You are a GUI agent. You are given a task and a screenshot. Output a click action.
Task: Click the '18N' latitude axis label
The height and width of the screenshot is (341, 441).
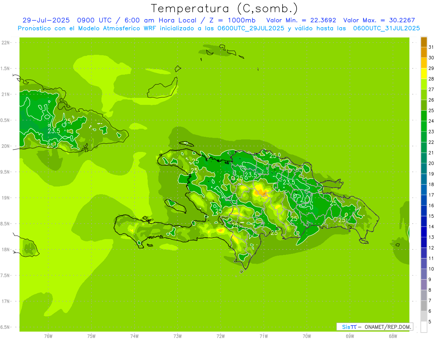click(6, 249)
